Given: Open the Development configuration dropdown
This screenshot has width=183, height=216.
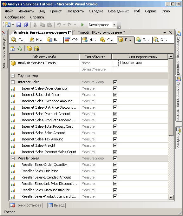Looking at the screenshot, I should (x=114, y=25).
